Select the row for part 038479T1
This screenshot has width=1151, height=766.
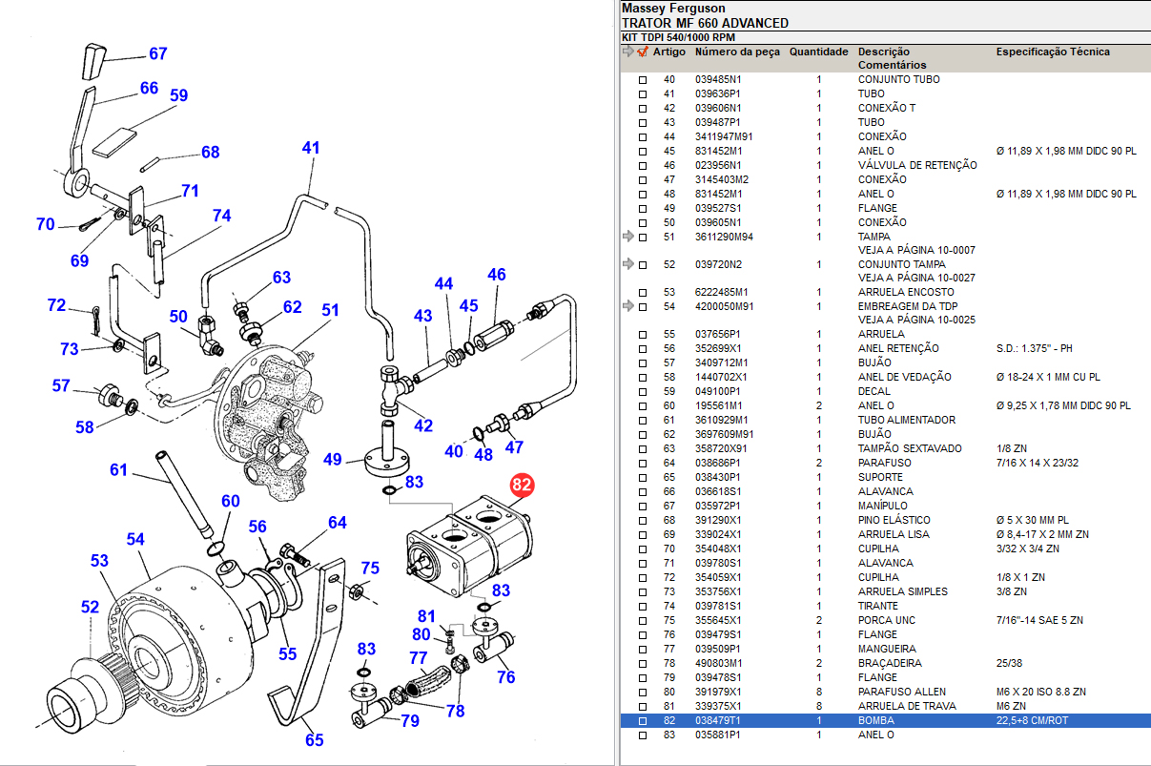[x=717, y=721]
